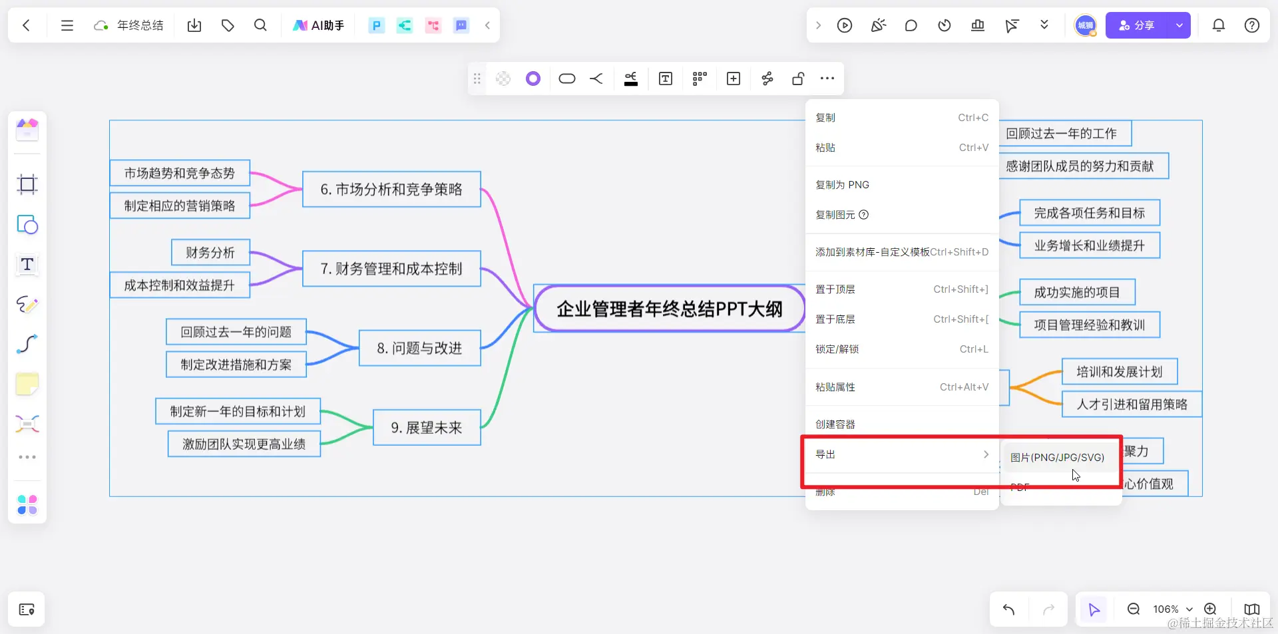
Task: Choose 图片(PNG/JPG/SVG) export option
Action: (x=1057, y=457)
